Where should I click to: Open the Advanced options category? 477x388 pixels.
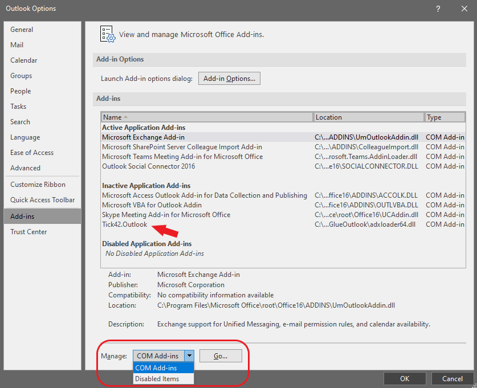[43, 168]
